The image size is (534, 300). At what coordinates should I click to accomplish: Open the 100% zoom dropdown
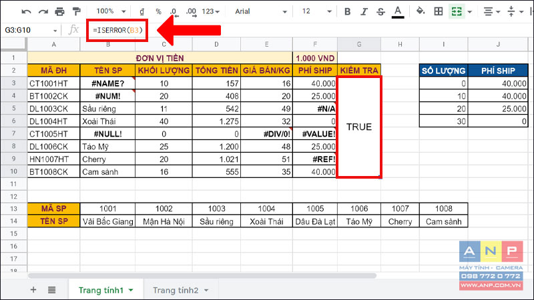pyautogui.click(x=111, y=11)
